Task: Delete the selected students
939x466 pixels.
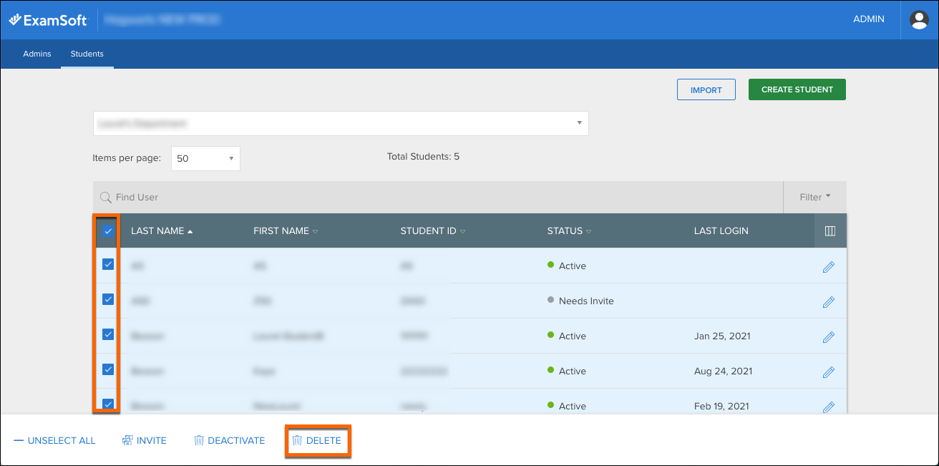Action: tap(317, 440)
